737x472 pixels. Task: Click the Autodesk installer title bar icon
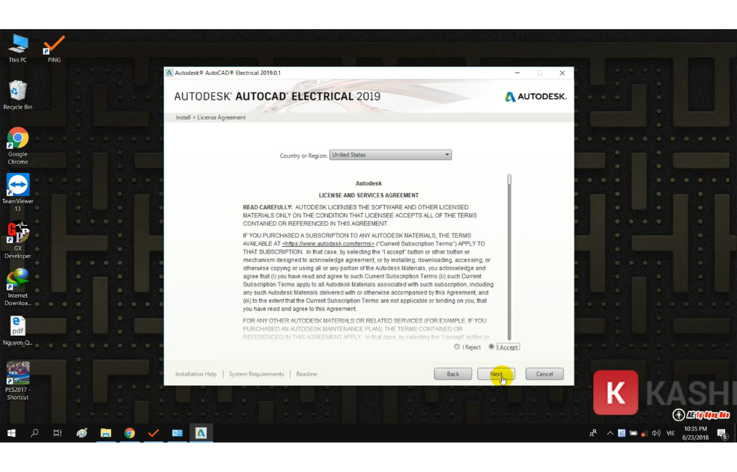(x=169, y=73)
